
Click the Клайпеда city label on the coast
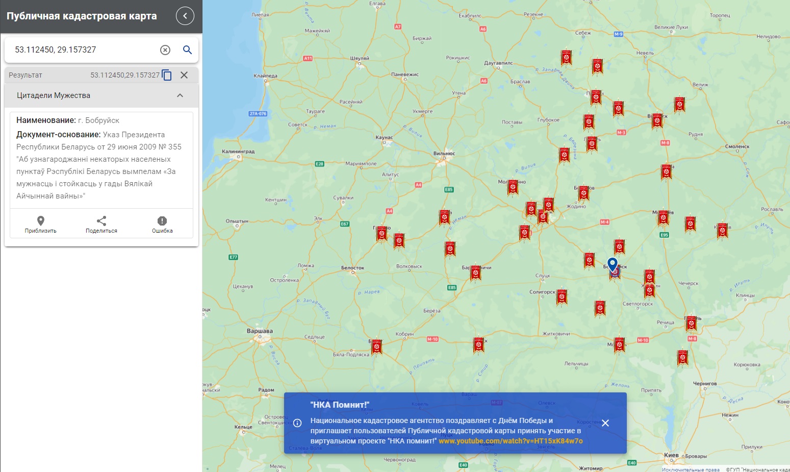(x=265, y=76)
